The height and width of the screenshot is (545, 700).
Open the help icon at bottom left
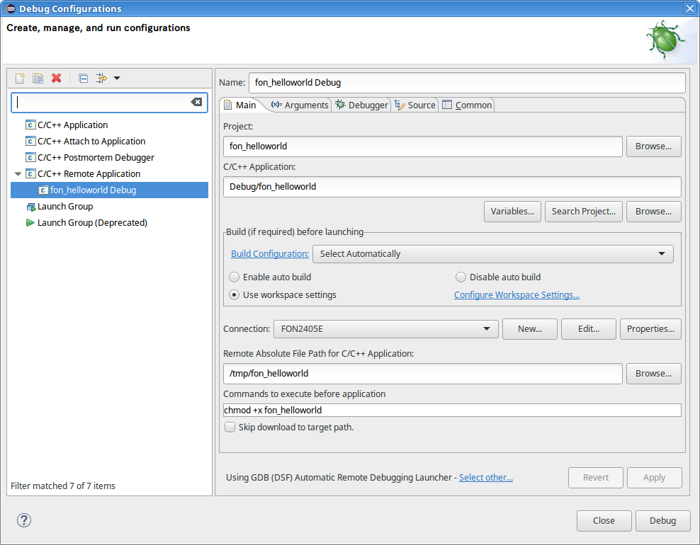(24, 520)
